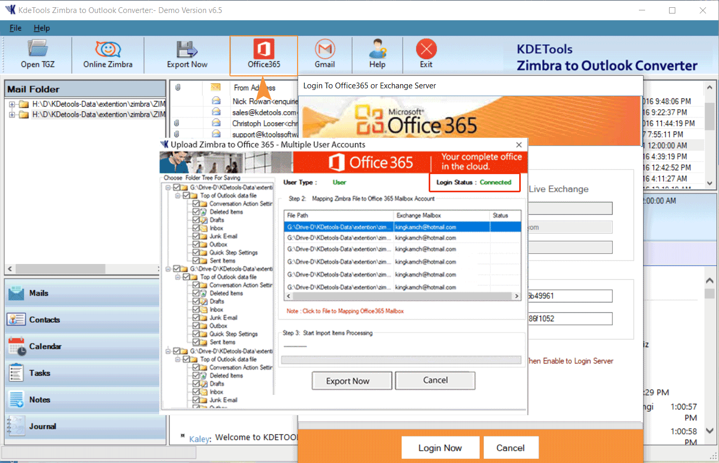The image size is (719, 463).
Task: Select sales@kdetools.com mail row
Action: click(x=234, y=112)
